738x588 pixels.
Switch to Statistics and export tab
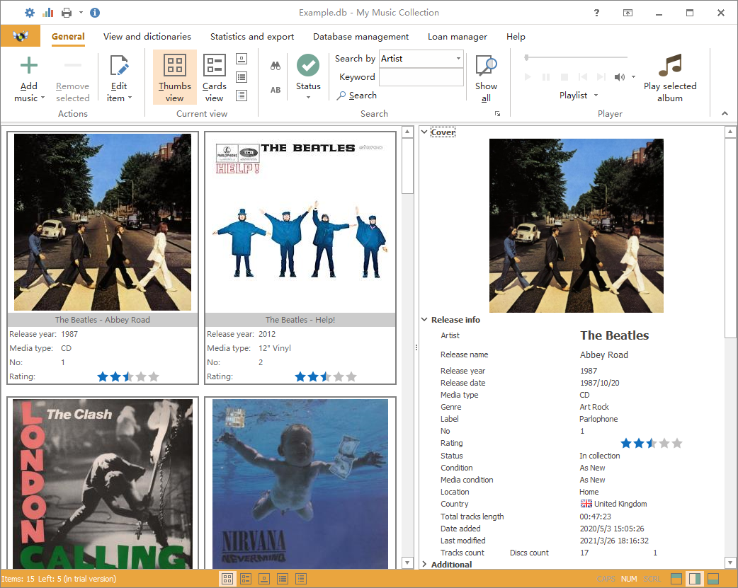click(251, 37)
